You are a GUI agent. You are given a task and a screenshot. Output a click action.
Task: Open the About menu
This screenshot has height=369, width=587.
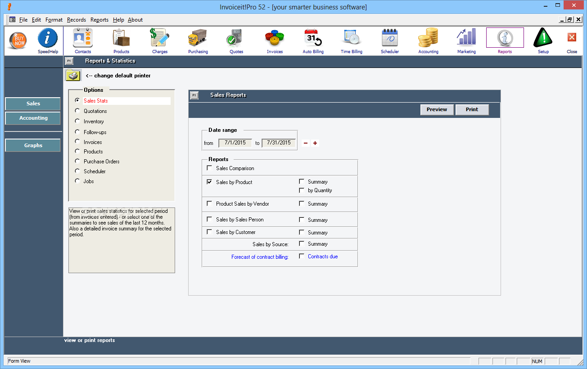click(x=135, y=20)
